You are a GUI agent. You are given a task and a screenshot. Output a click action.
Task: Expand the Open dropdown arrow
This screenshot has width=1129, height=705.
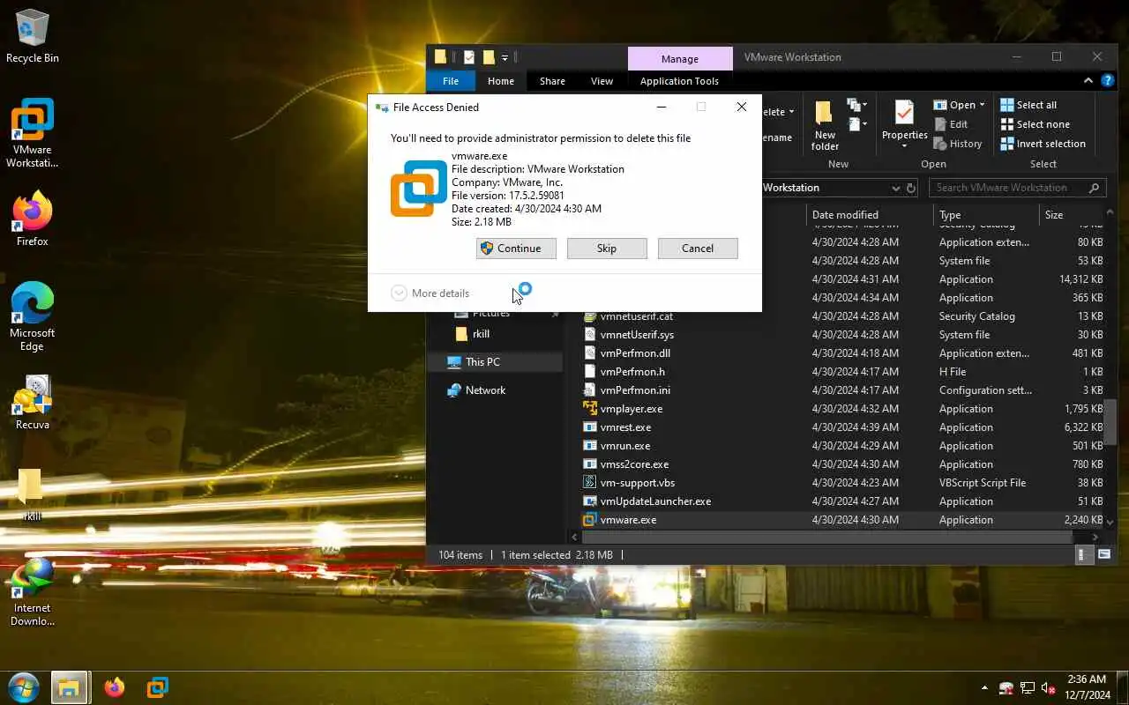[x=982, y=105]
